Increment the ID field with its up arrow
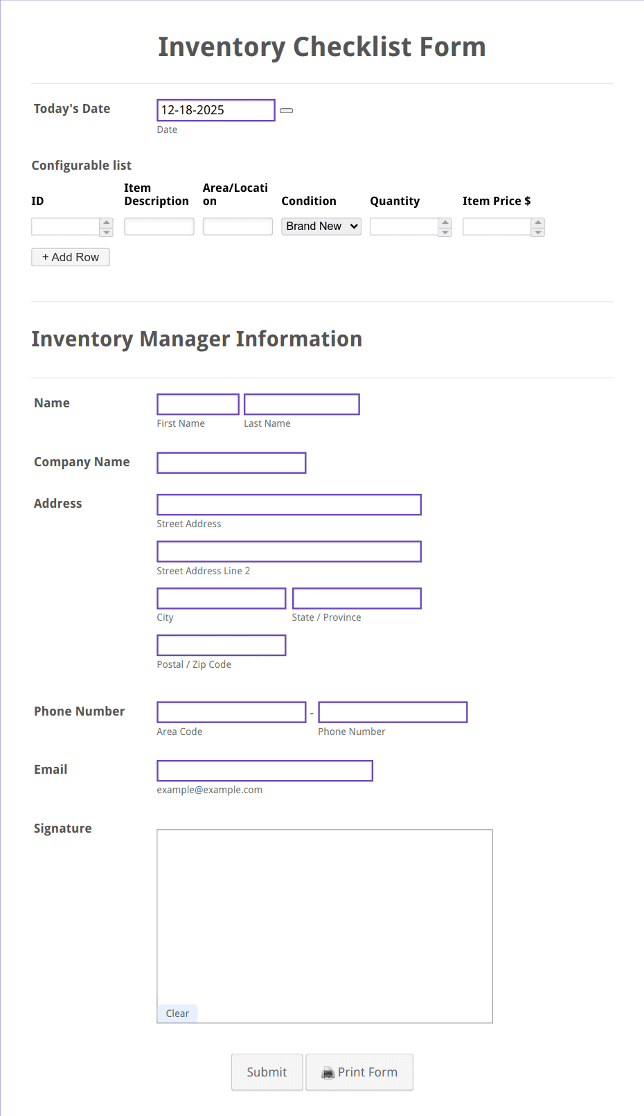644x1116 pixels. (x=105, y=222)
